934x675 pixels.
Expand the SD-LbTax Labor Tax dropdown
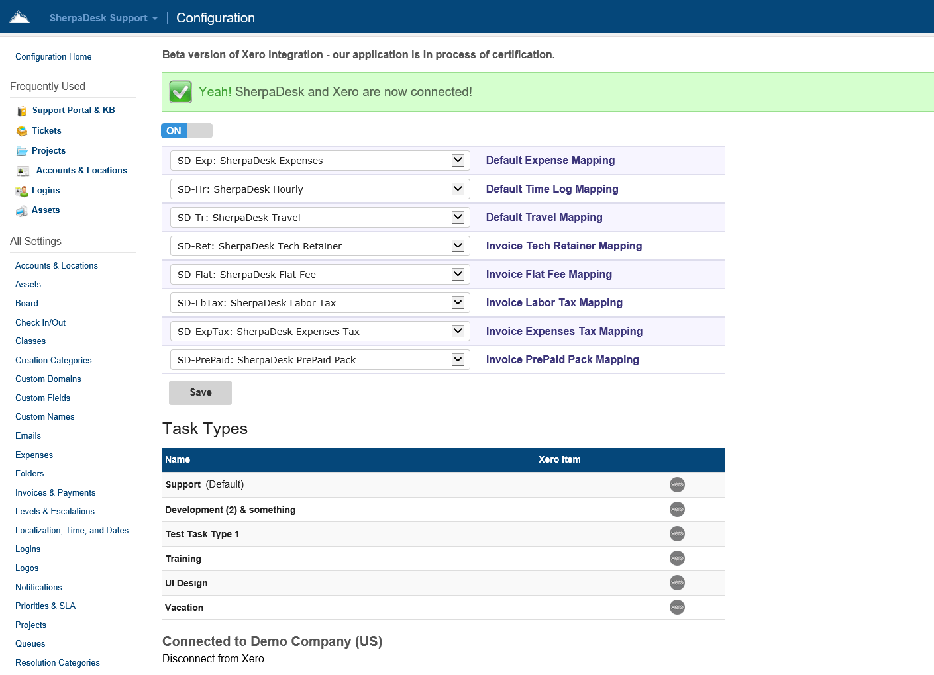point(320,303)
